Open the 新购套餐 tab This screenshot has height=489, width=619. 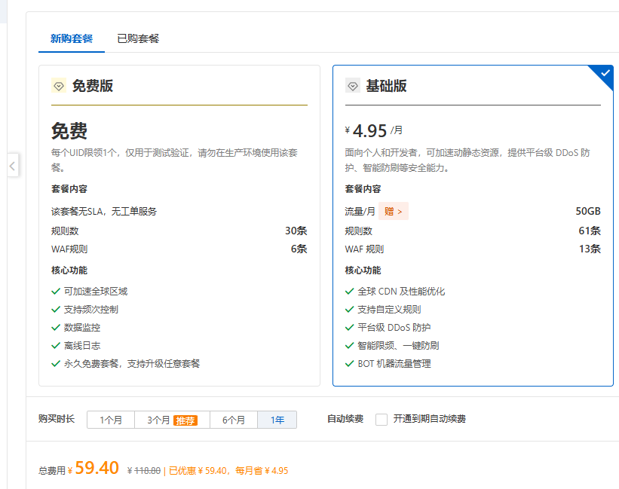pyautogui.click(x=72, y=38)
